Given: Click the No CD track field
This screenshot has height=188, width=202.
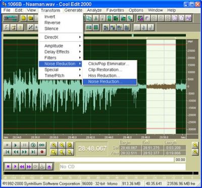Looking at the screenshot, I should pyautogui.click(x=123, y=167).
